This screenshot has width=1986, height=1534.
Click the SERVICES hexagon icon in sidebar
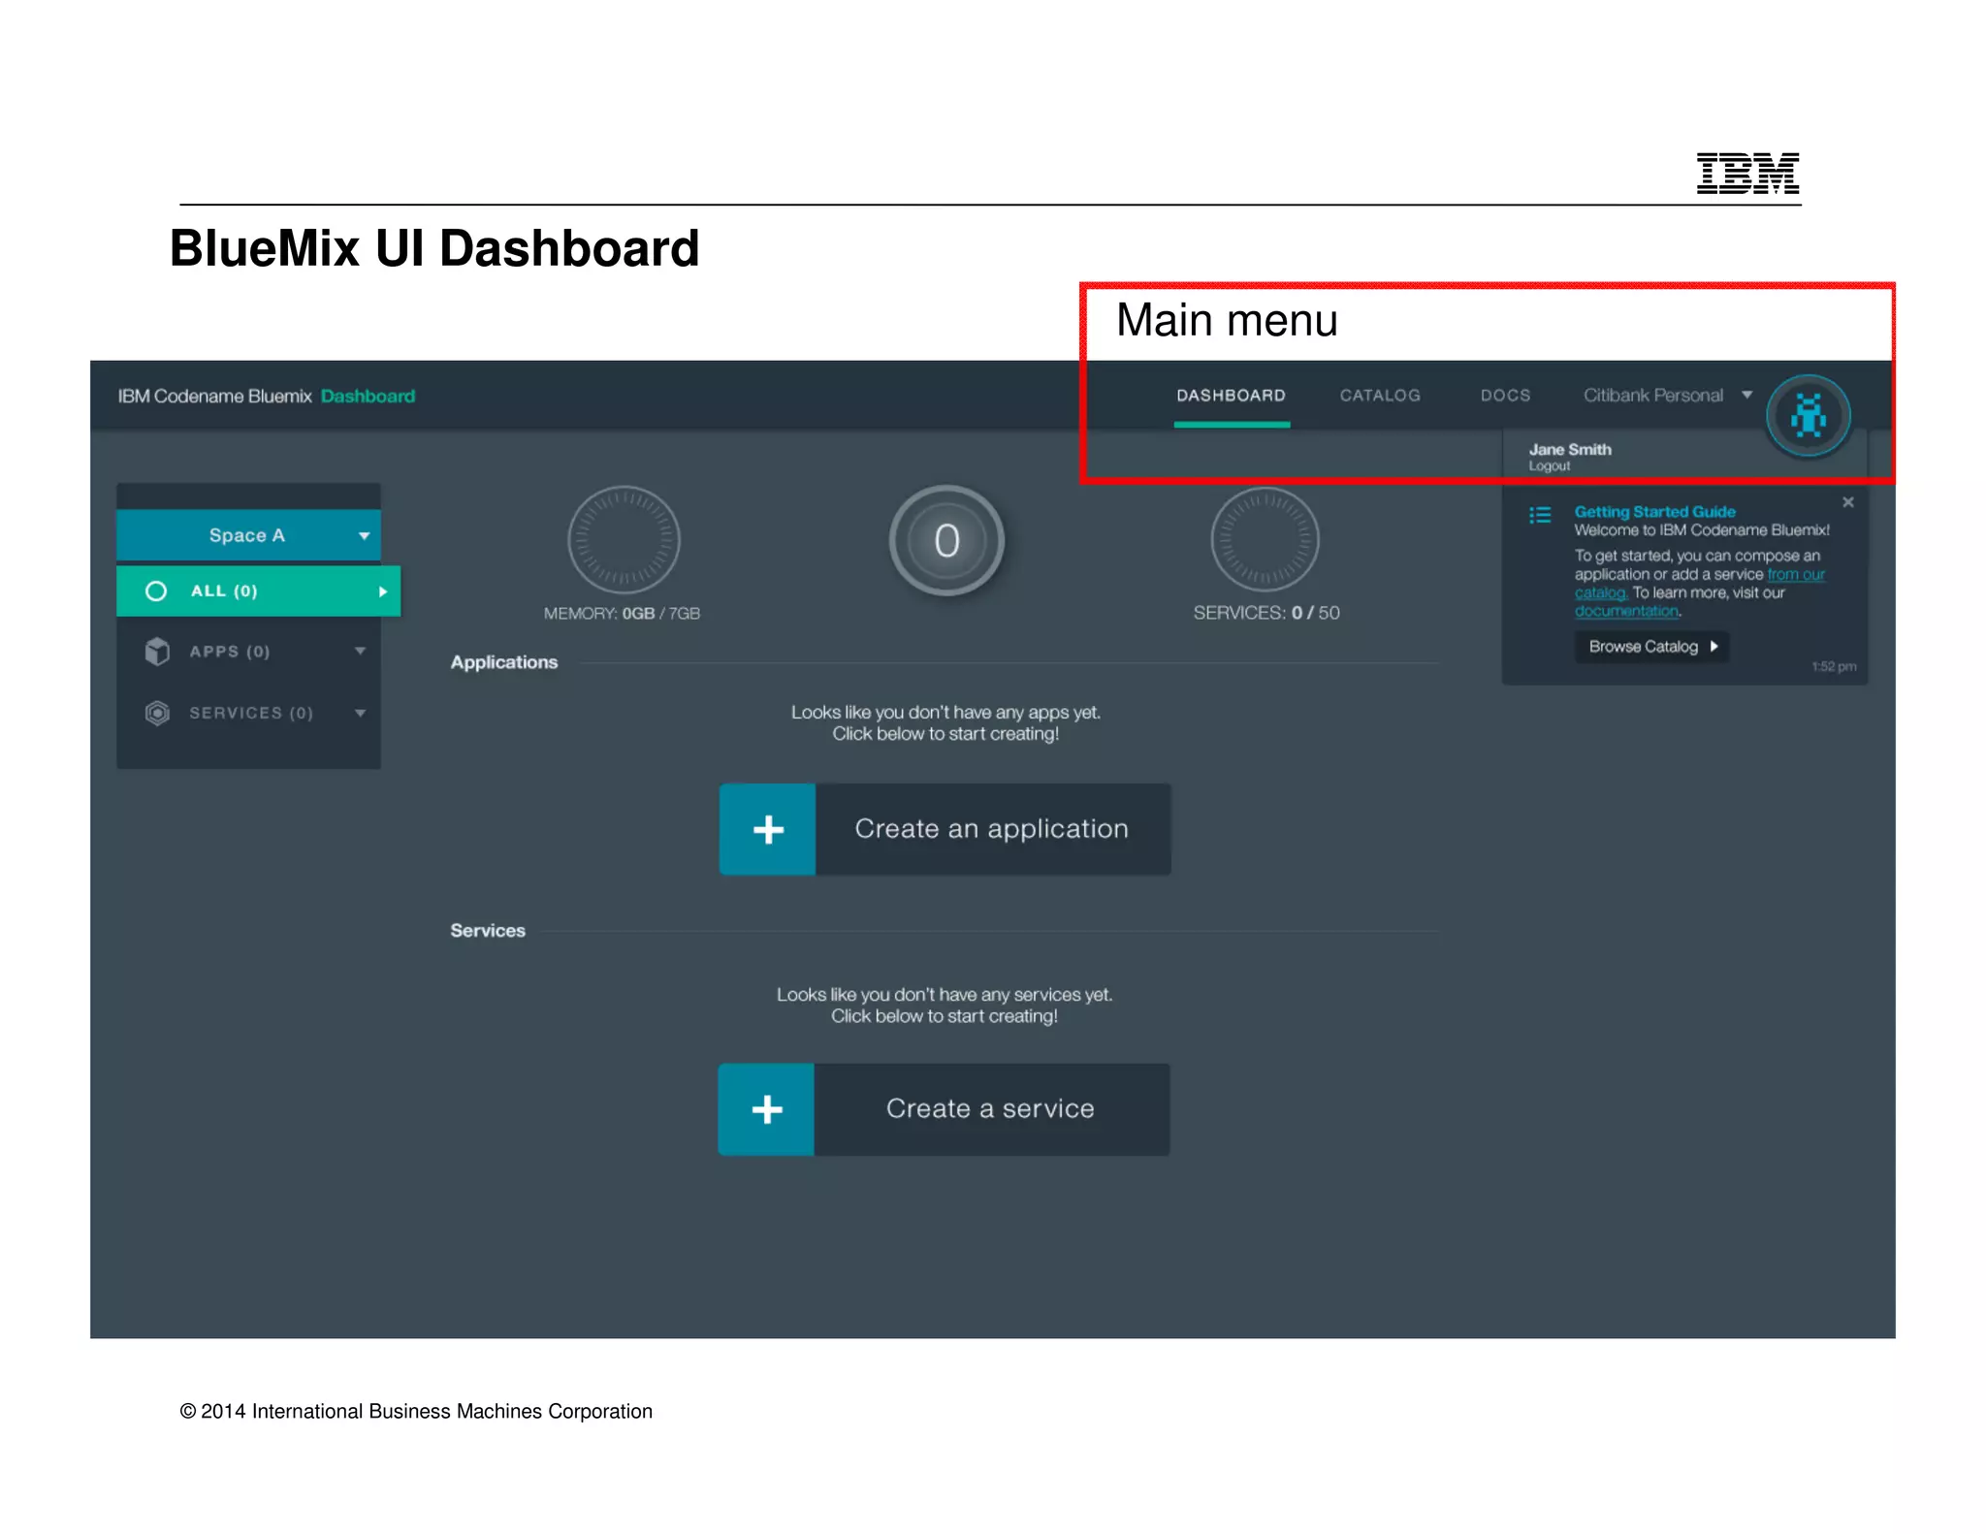coord(157,714)
